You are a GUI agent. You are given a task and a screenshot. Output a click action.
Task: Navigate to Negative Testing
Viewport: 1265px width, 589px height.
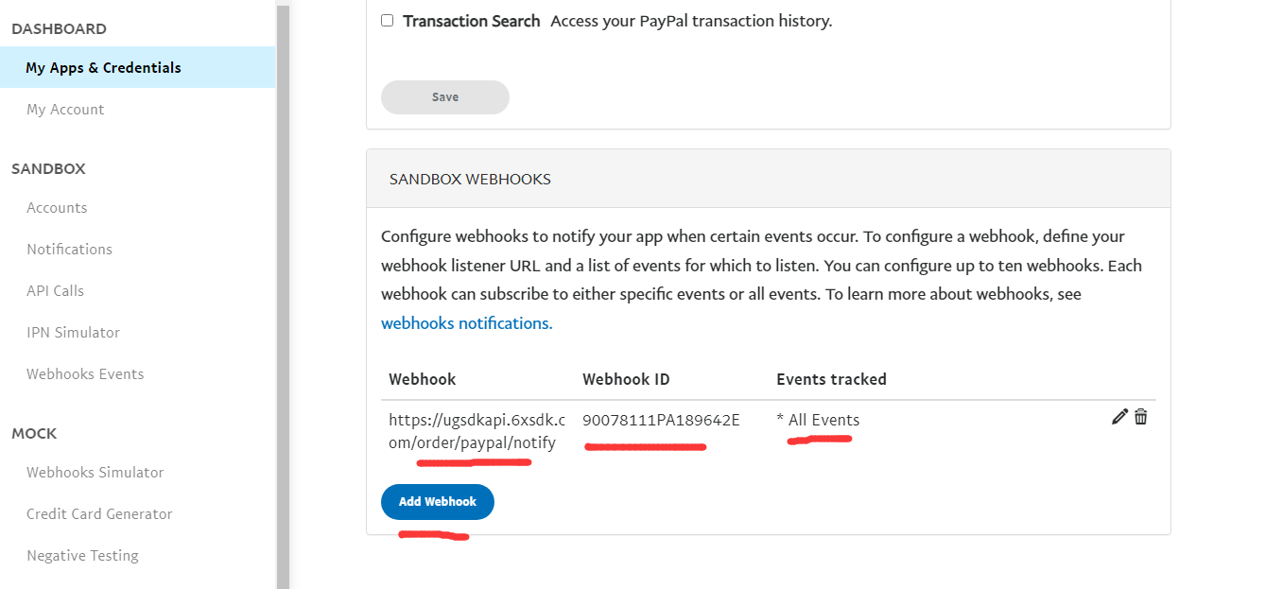coord(82,556)
